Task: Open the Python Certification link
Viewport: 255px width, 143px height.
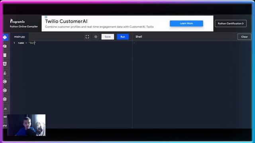Action: [x=231, y=23]
